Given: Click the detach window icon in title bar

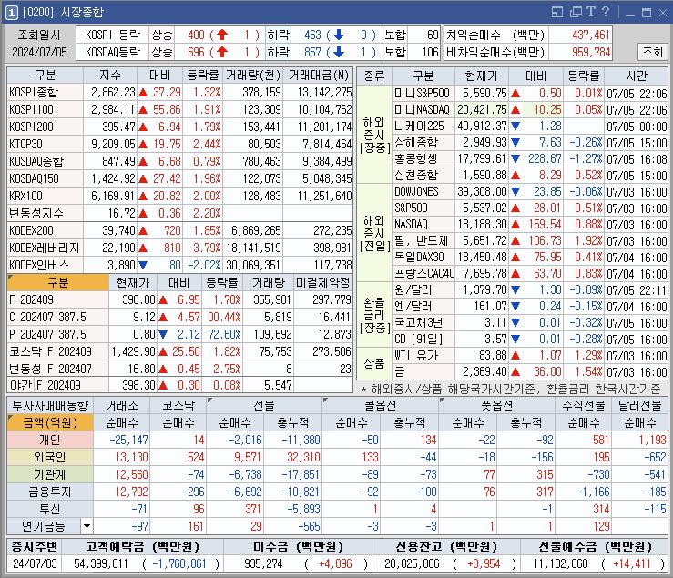Looking at the screenshot, I should click(576, 12).
